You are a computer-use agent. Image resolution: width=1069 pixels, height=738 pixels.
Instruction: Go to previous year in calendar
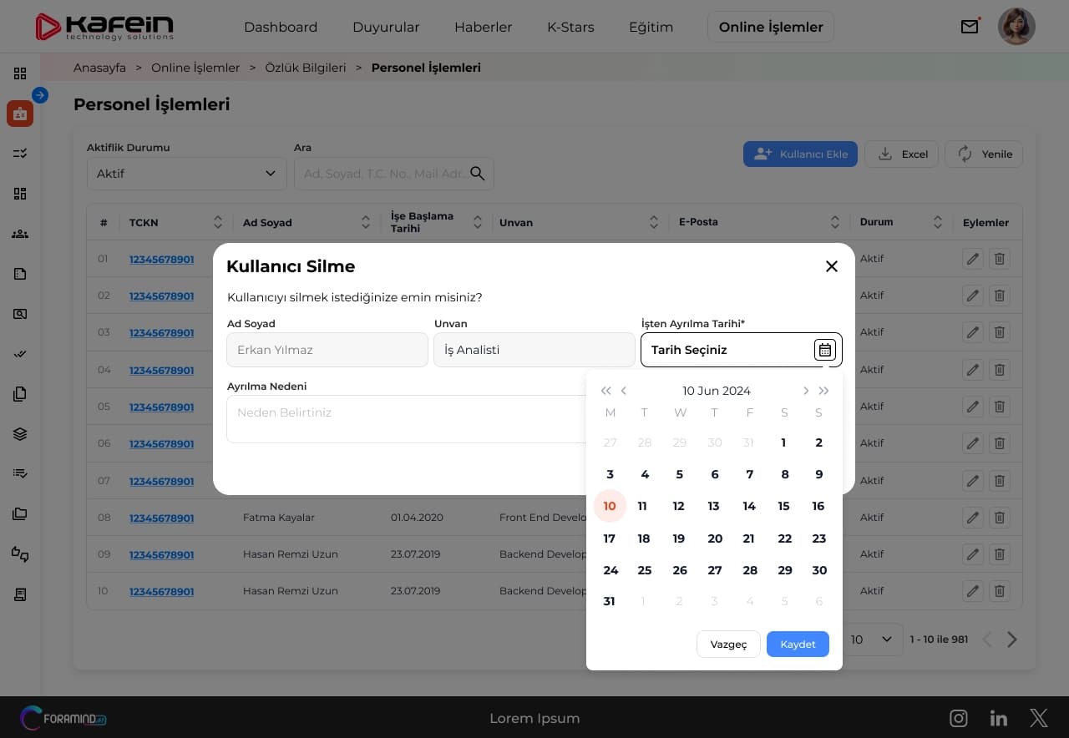click(605, 391)
